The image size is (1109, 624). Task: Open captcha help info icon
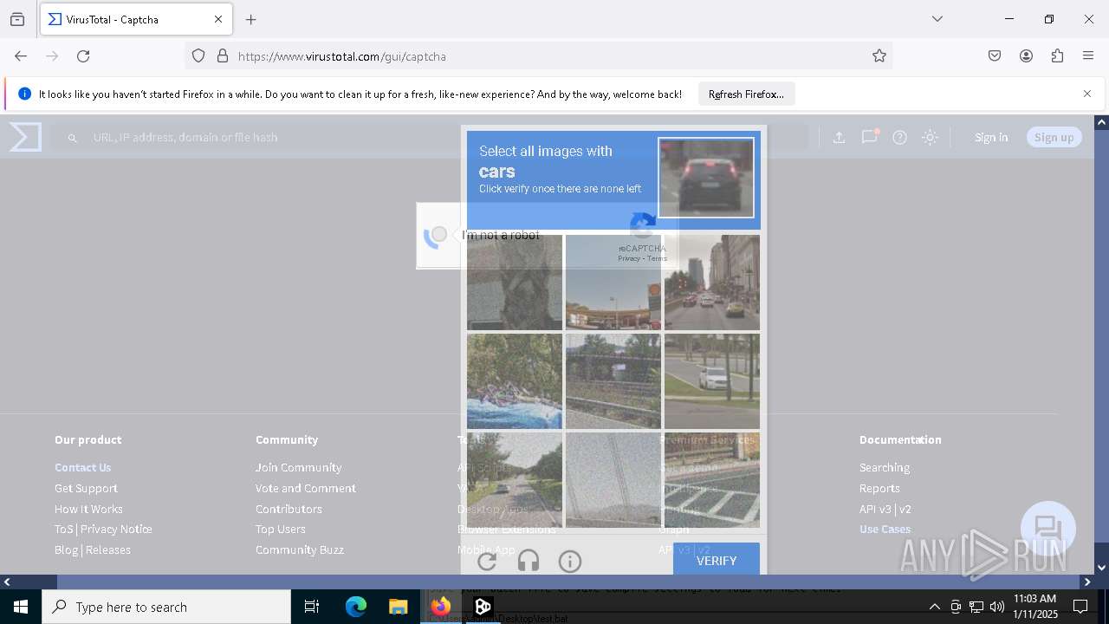pos(570,562)
